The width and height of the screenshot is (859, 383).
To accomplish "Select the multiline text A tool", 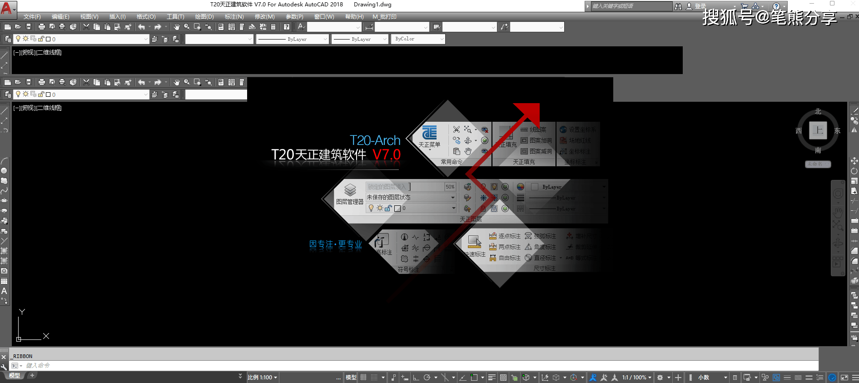I will (4, 291).
